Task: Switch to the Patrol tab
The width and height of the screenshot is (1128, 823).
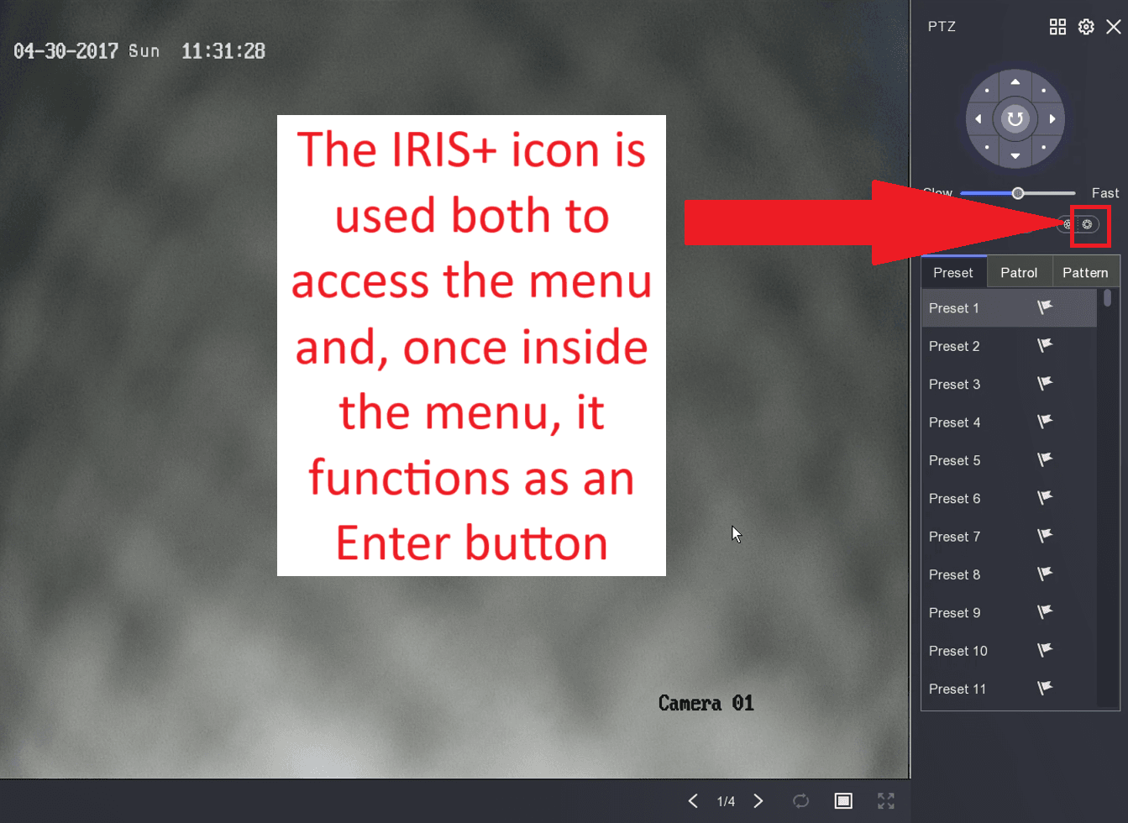Action: pyautogui.click(x=1019, y=273)
